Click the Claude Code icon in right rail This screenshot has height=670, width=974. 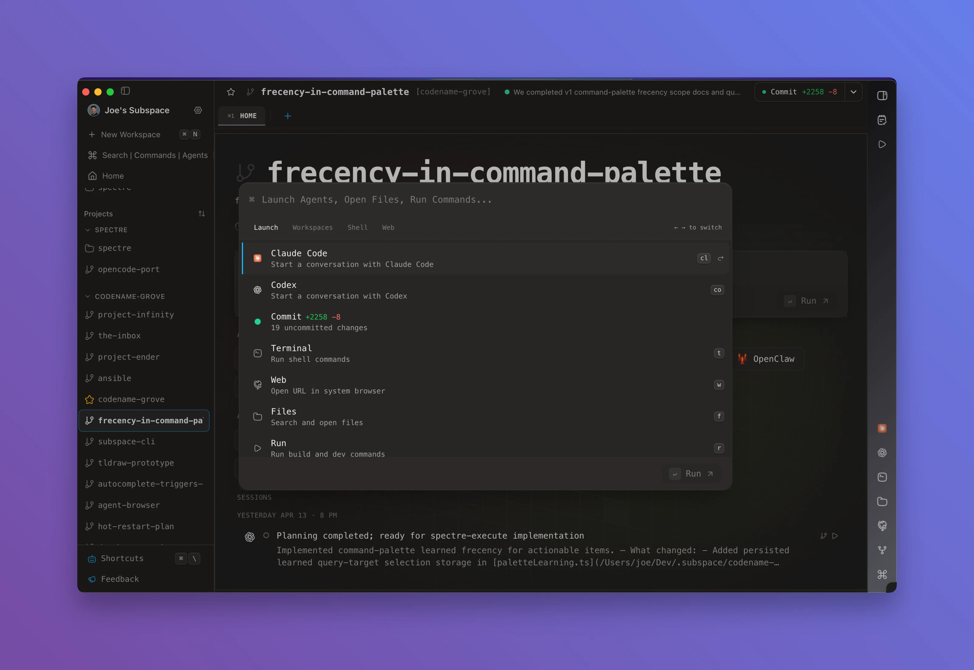coord(882,428)
